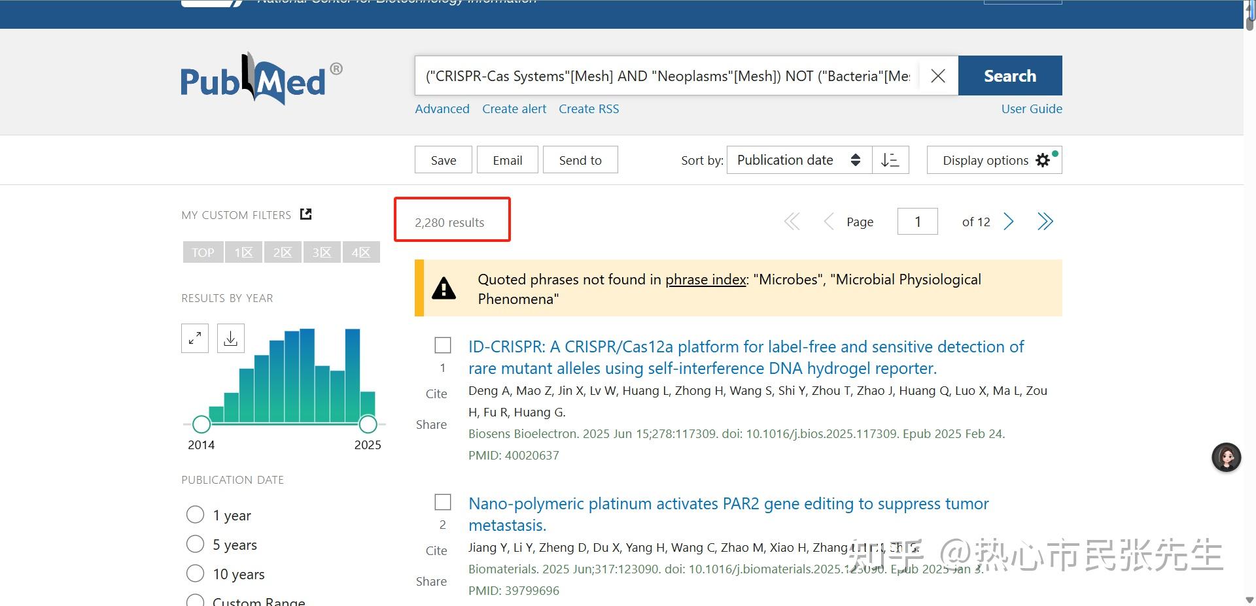Select the 1区 custom filter
The image size is (1256, 606).
[243, 252]
